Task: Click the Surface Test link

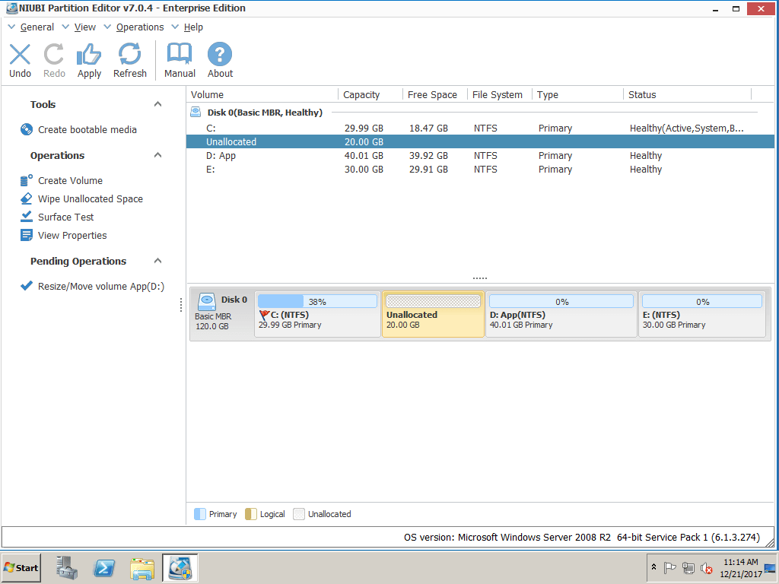Action: 65,217
